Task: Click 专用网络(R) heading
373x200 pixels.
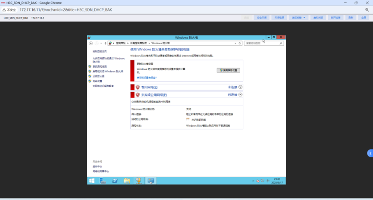Action: [149, 87]
